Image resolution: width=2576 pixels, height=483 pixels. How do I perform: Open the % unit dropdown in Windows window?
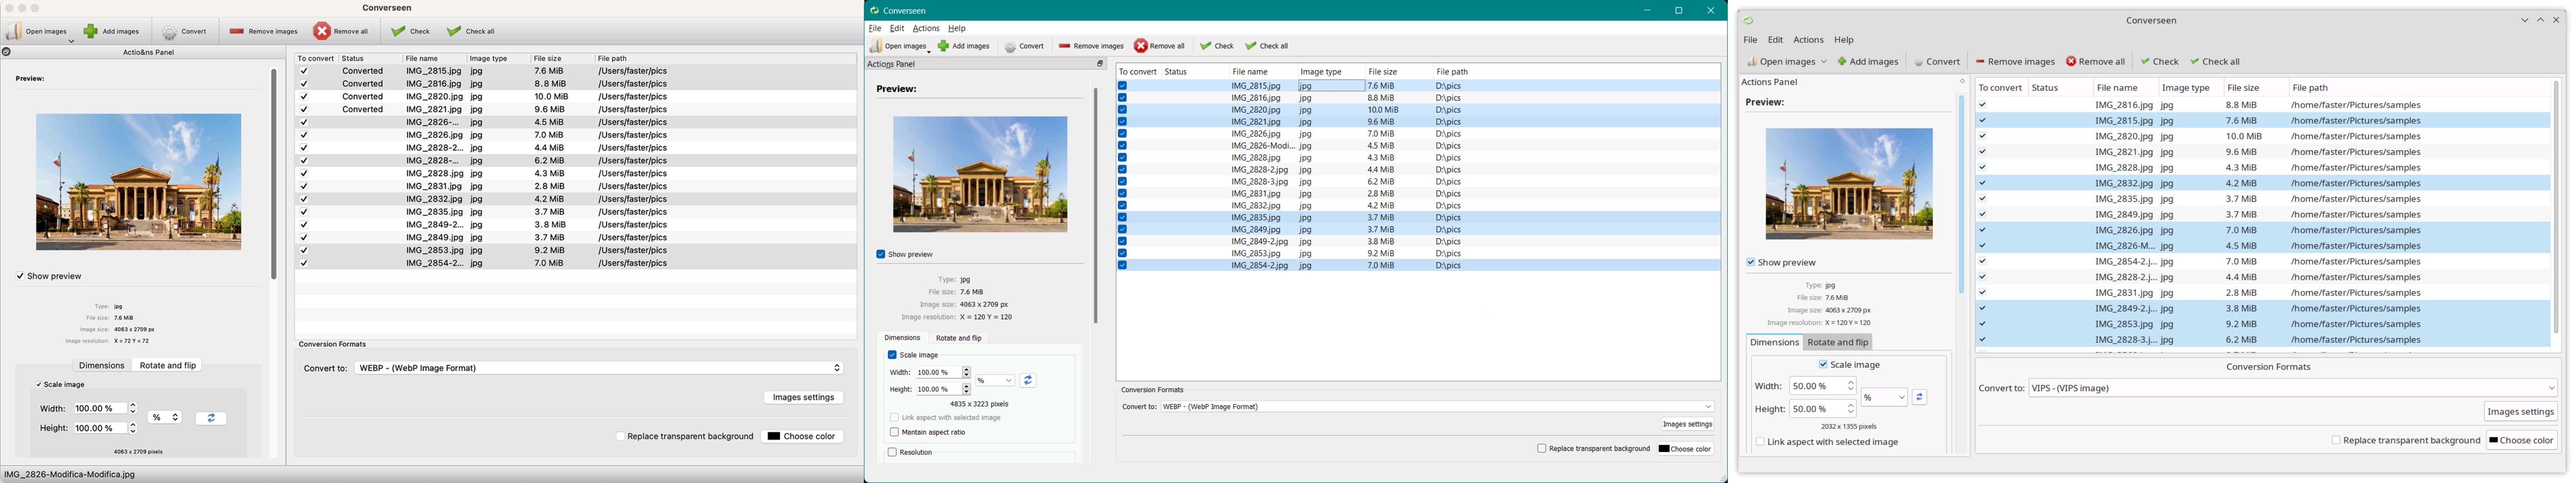(995, 381)
